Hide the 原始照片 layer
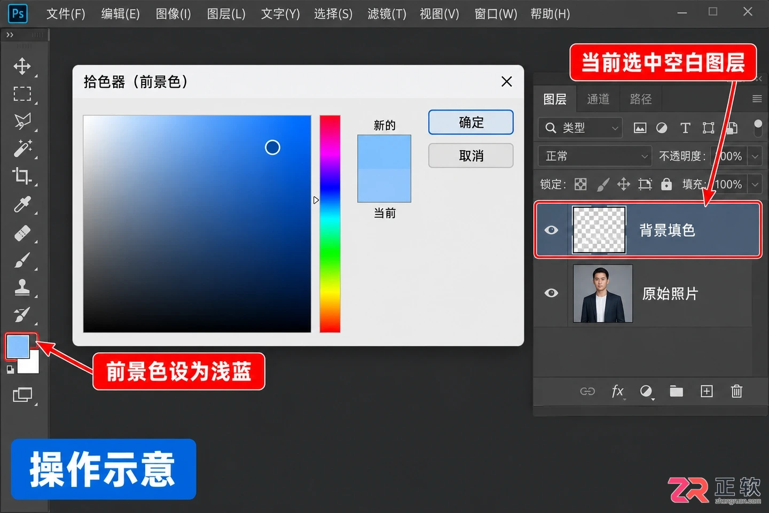Viewport: 769px width, 513px height. [551, 293]
